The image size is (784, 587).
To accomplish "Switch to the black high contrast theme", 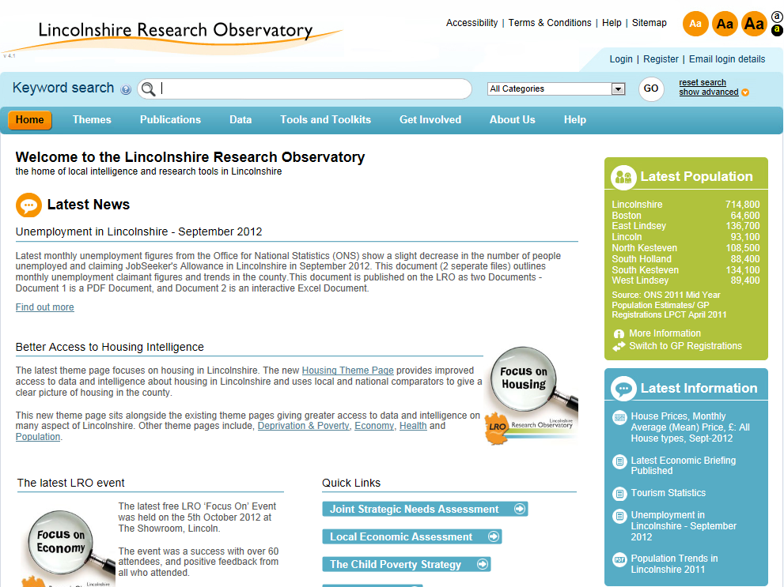I will click(777, 31).
